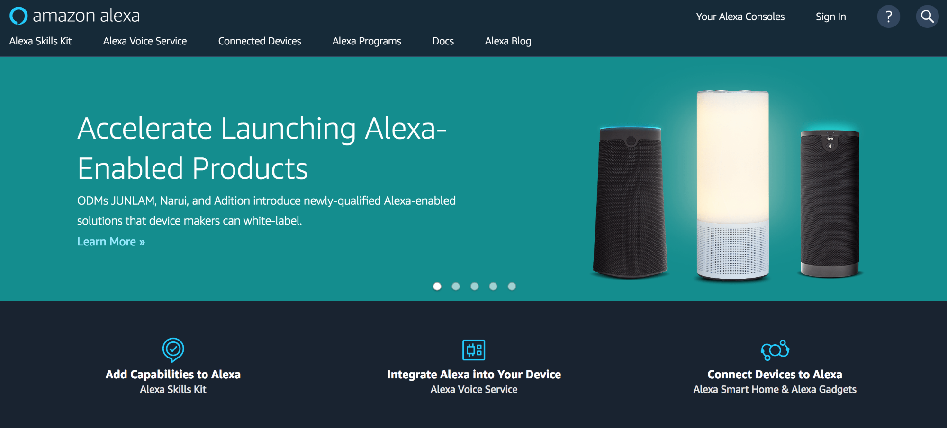Screen dimensions: 947x428
Task: Select the fourth carousel dot
Action: coord(493,286)
